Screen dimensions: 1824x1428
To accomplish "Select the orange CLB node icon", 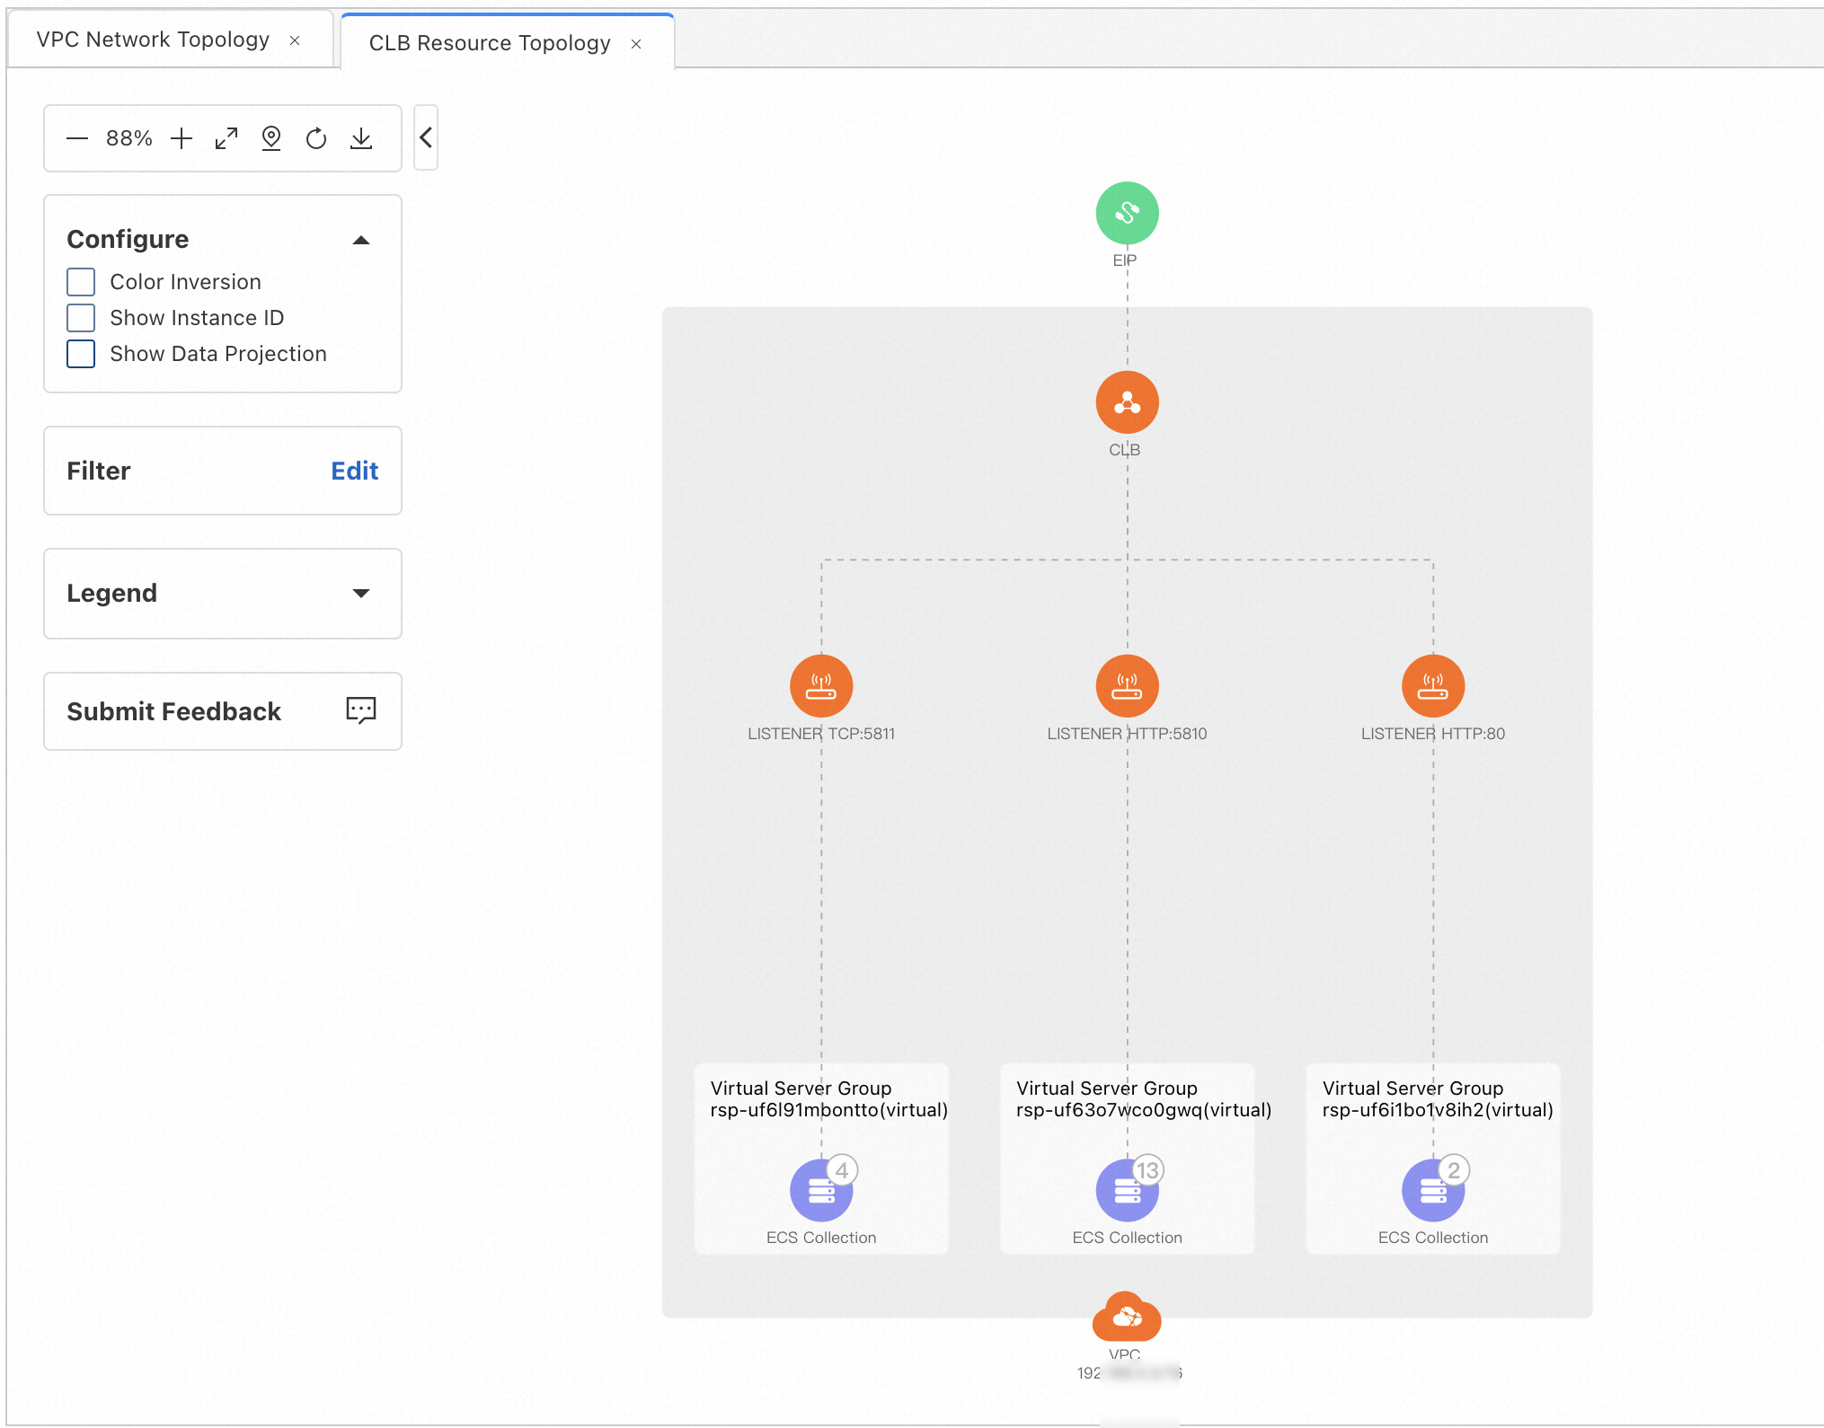I will [x=1127, y=403].
